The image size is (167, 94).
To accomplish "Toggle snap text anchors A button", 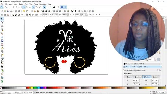I will tap(54, 7).
